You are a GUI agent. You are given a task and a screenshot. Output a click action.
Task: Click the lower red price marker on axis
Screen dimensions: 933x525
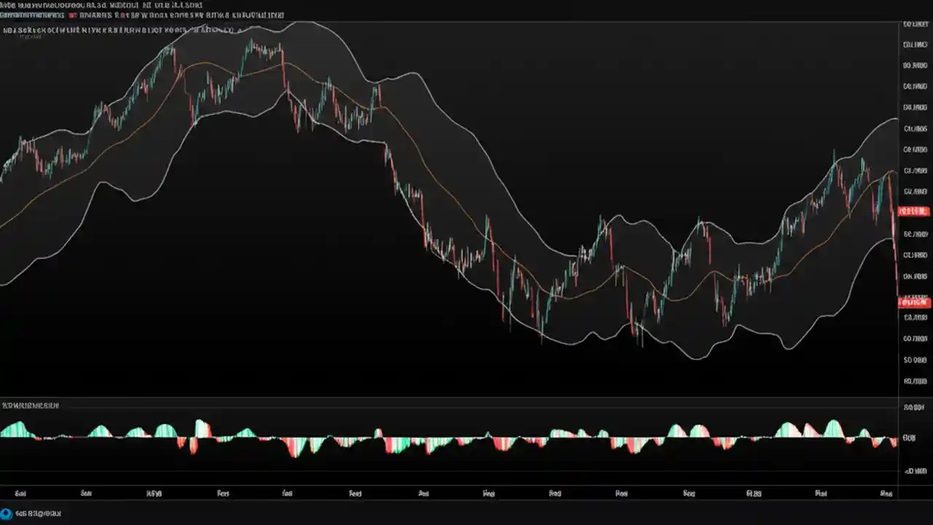pyautogui.click(x=913, y=301)
